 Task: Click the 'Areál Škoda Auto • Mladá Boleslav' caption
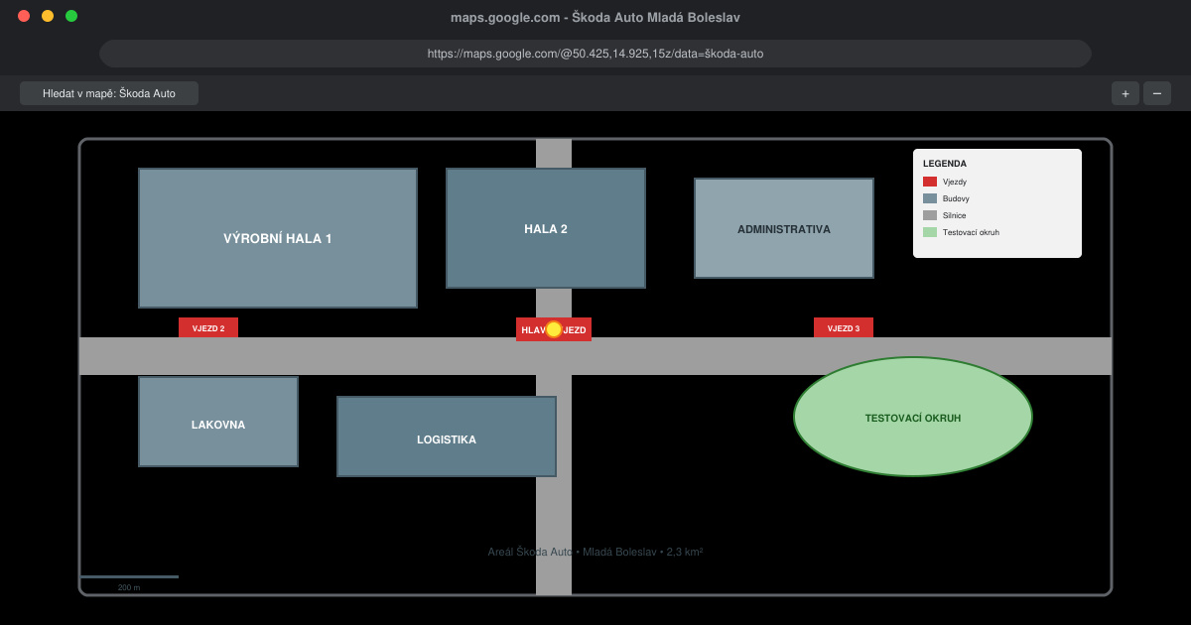595,552
